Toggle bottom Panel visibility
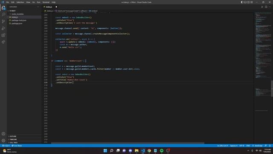 pos(245,2)
